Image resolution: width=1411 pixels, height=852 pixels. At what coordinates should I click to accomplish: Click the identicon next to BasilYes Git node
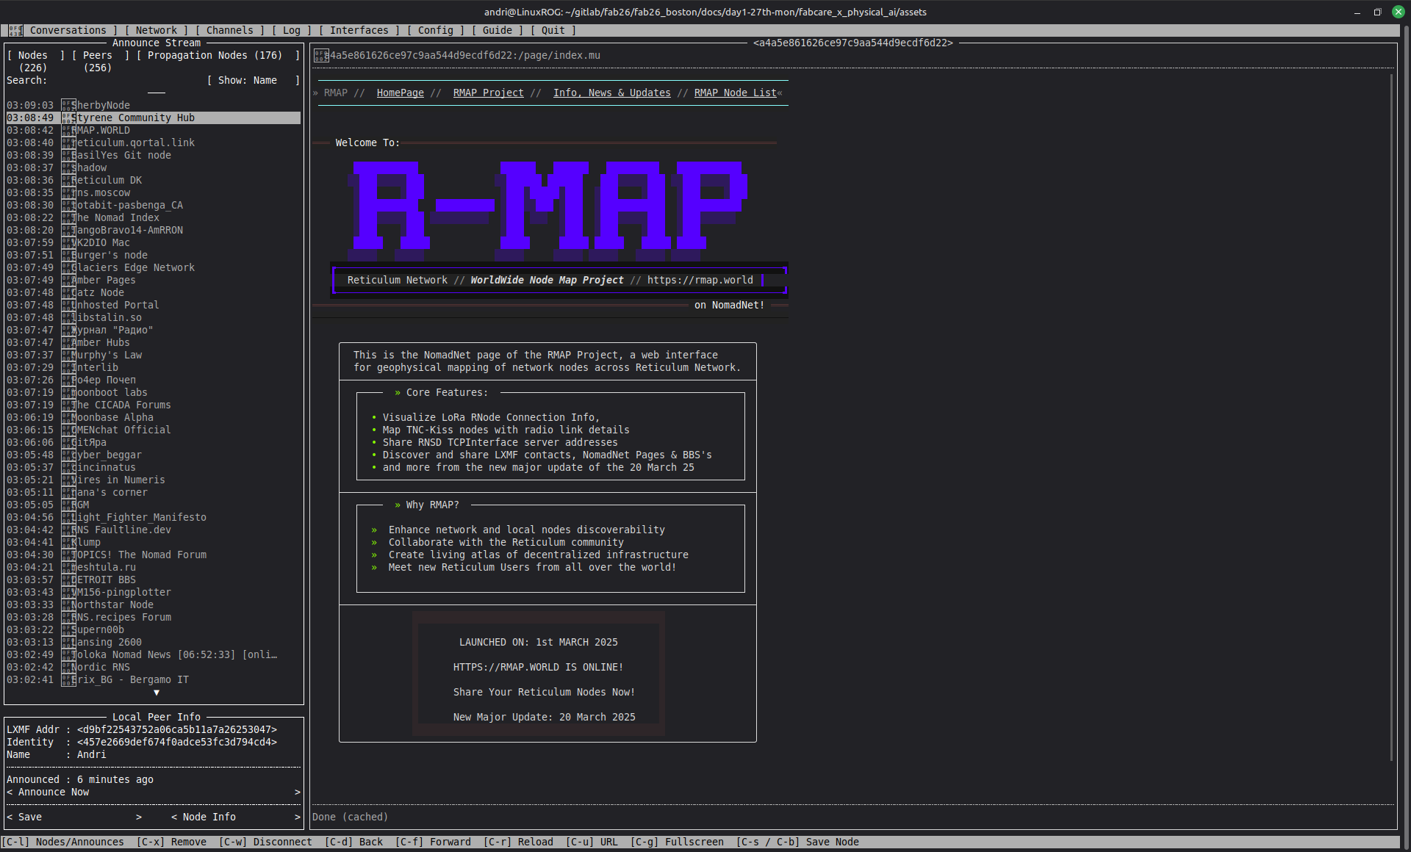tap(68, 155)
